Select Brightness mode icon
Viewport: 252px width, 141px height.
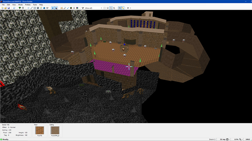(38, 8)
